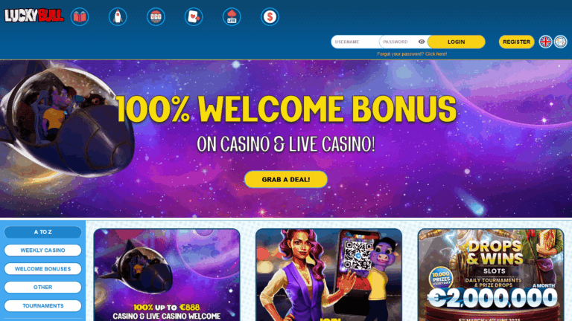Click the GRAB A DEAL! button
572x321 pixels.
[x=286, y=179]
